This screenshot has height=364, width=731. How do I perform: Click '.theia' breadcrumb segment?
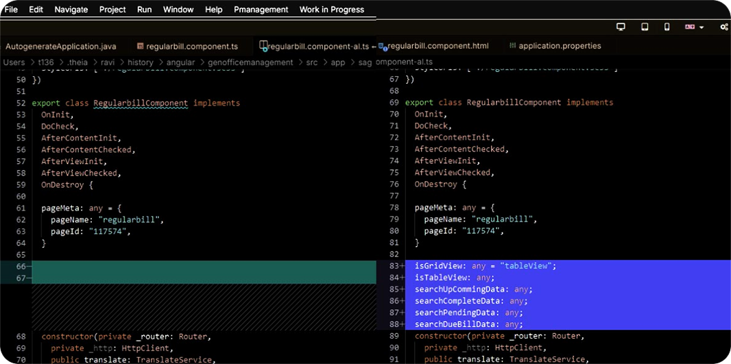(x=77, y=62)
